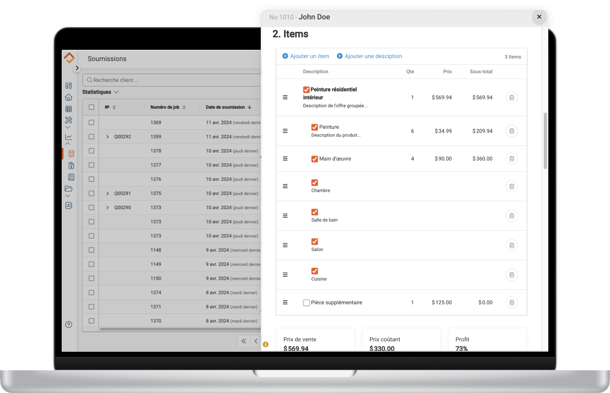Viewport: 610px width, 393px height.
Task: Collapse the sidebar with its arrow toggle
Action: 77,68
